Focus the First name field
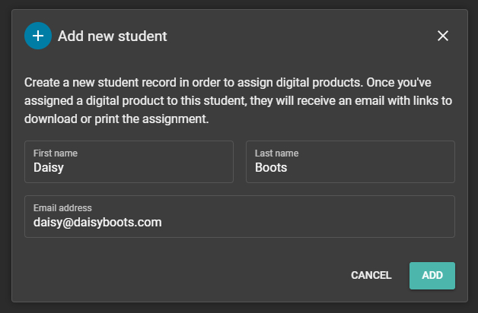 [x=129, y=162]
